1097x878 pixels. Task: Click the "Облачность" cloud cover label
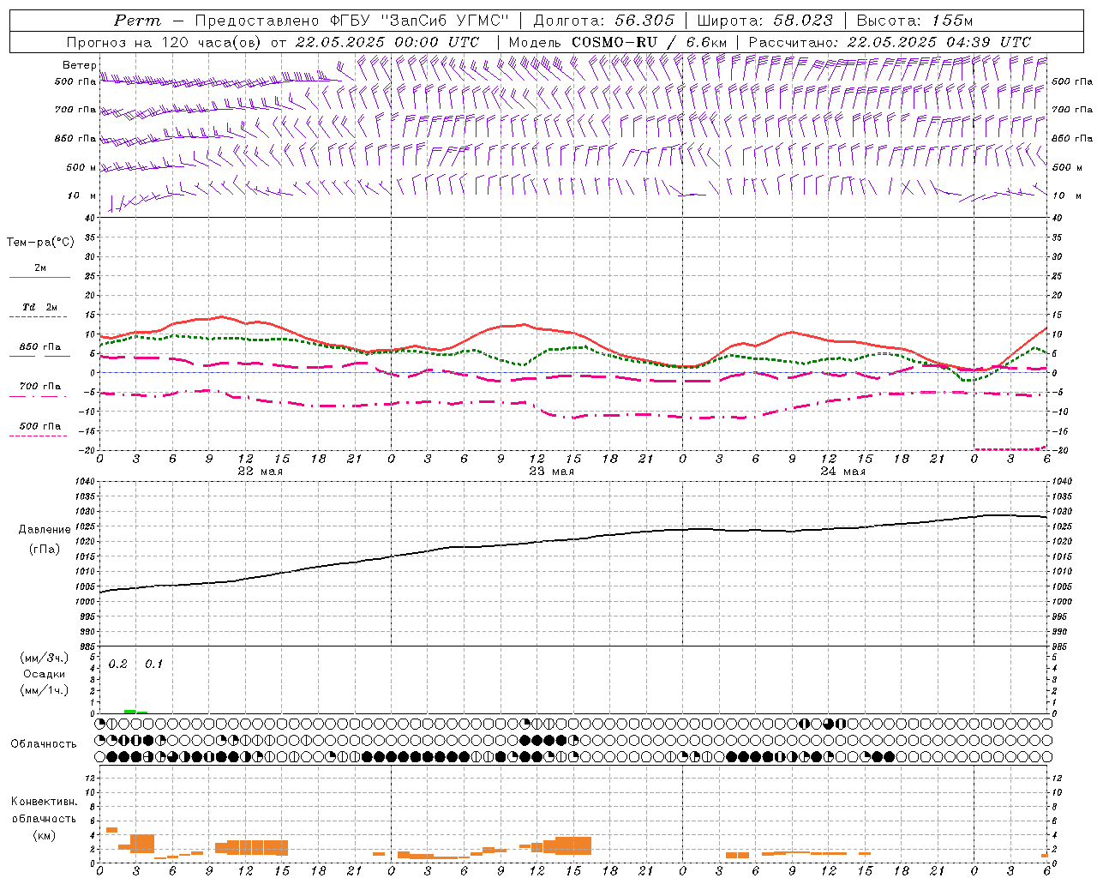pos(44,744)
